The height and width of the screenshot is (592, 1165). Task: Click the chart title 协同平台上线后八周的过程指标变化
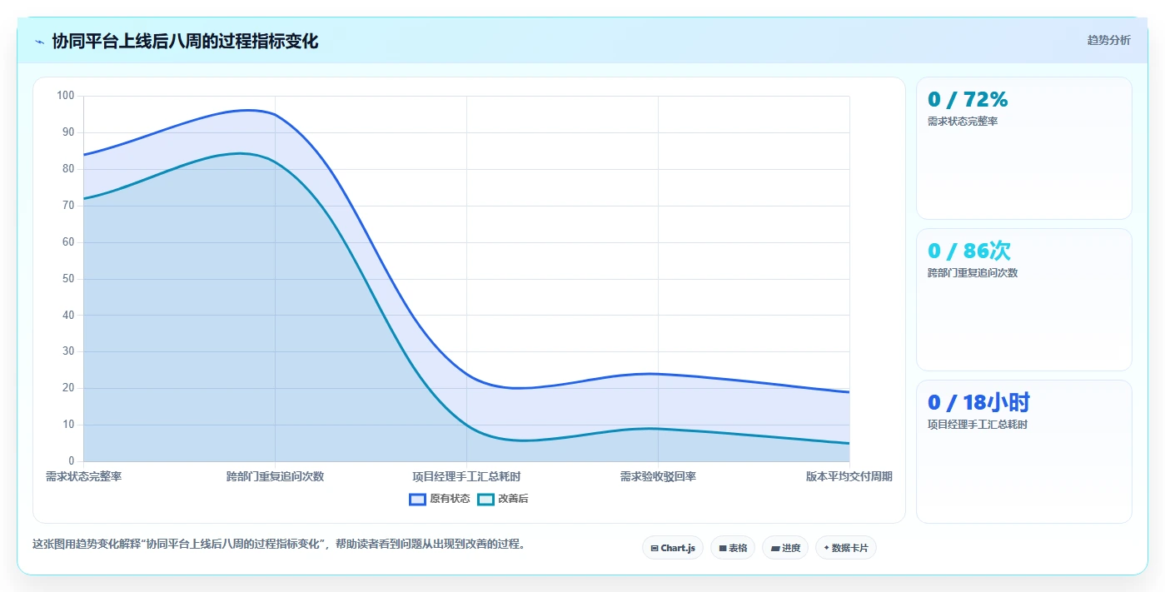(x=185, y=41)
